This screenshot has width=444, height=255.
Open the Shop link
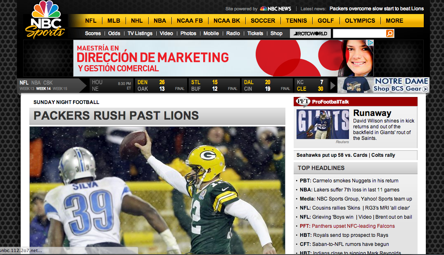coord(276,33)
